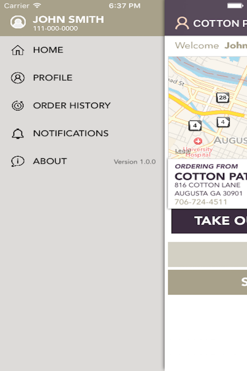Tap the clock icon beside ORDER HISTORY

pyautogui.click(x=18, y=106)
